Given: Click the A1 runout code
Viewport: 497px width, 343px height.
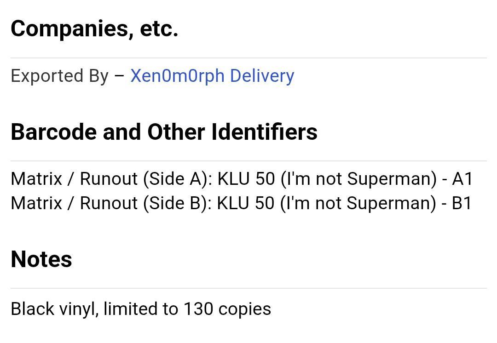Looking at the screenshot, I should 462,179.
